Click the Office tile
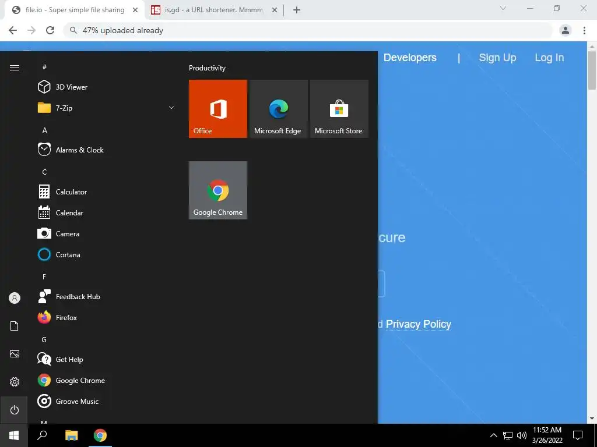 [218, 109]
